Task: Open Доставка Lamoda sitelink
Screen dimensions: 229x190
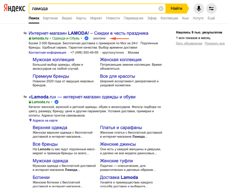Action: (x=119, y=177)
